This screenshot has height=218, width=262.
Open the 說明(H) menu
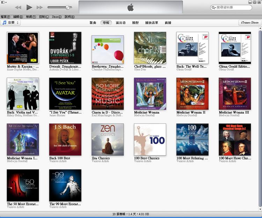tap(70, 17)
